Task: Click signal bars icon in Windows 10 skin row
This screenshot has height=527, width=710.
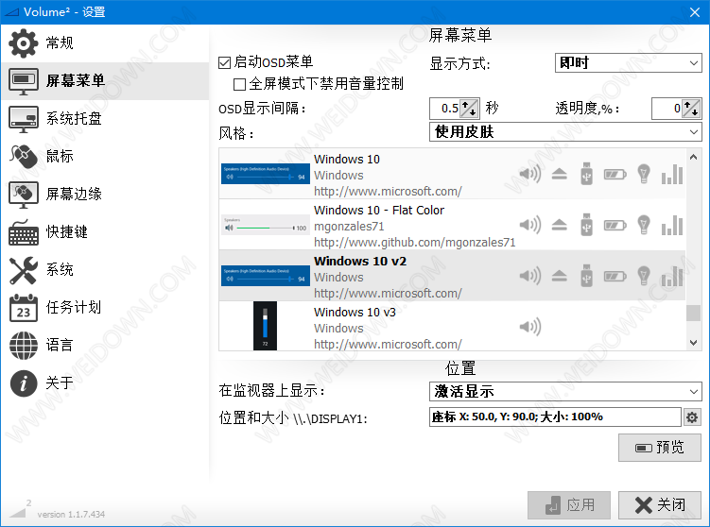Action: pyautogui.click(x=672, y=174)
